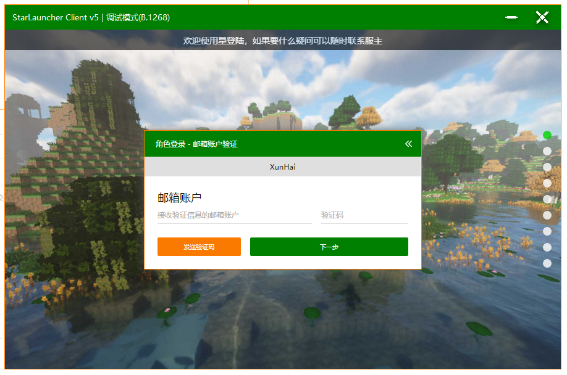Select the second page indicator dot from top
This screenshot has width=567, height=375.
point(547,151)
